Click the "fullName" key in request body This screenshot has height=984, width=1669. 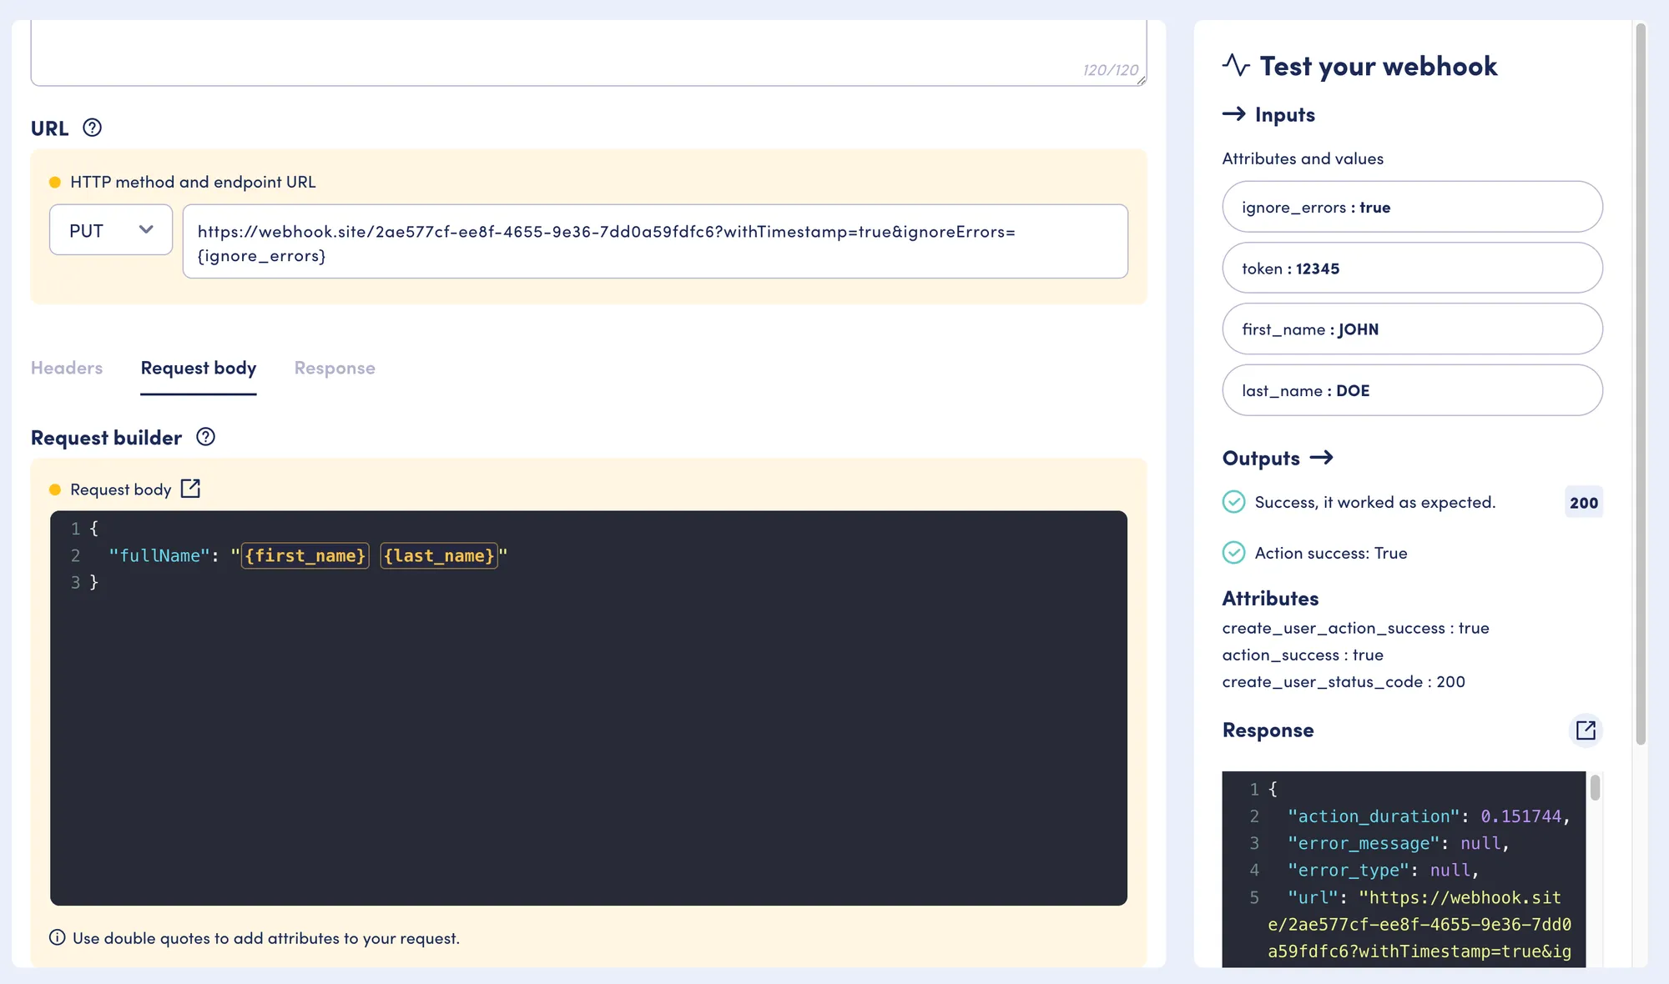(159, 555)
